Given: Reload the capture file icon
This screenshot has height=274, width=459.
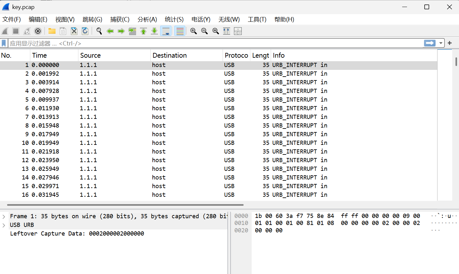Looking at the screenshot, I should click(85, 31).
